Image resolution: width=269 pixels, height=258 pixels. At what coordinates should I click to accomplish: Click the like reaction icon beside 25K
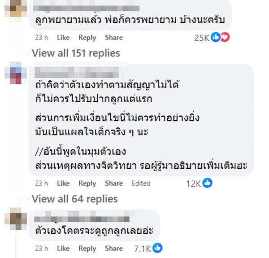coord(216,38)
